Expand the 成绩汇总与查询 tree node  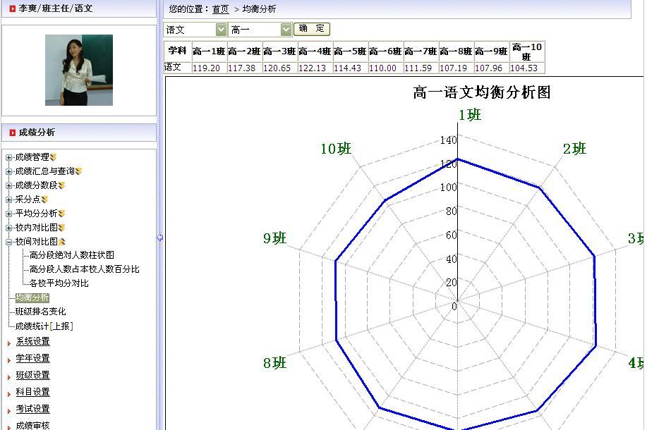[8, 171]
